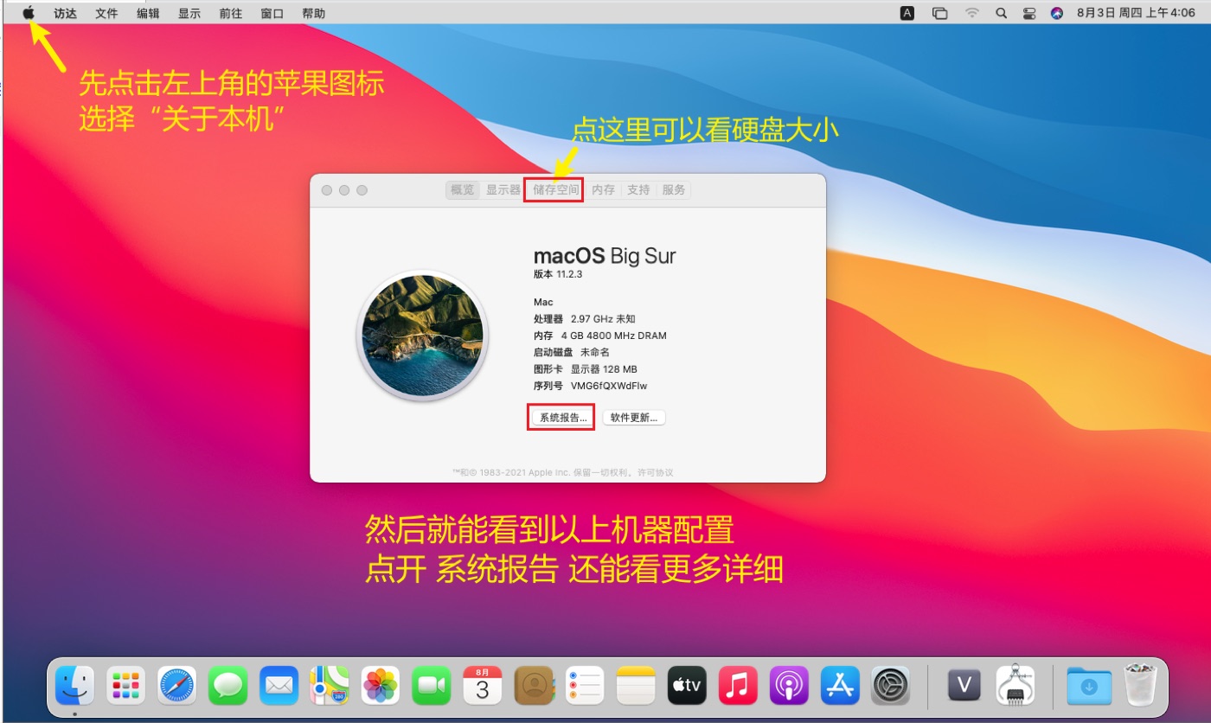Open Safari browser in the Dock
The image size is (1211, 723).
(177, 686)
